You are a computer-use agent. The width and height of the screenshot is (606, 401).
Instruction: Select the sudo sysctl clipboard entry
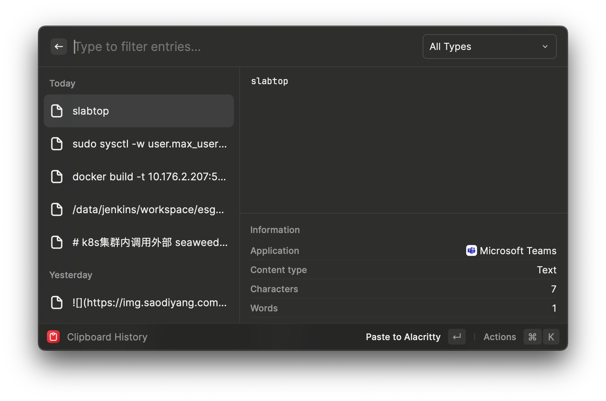click(x=149, y=144)
